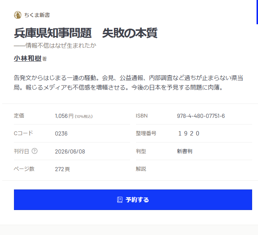Click the 整理番号 label
This screenshot has height=235, width=258.
click(x=146, y=133)
